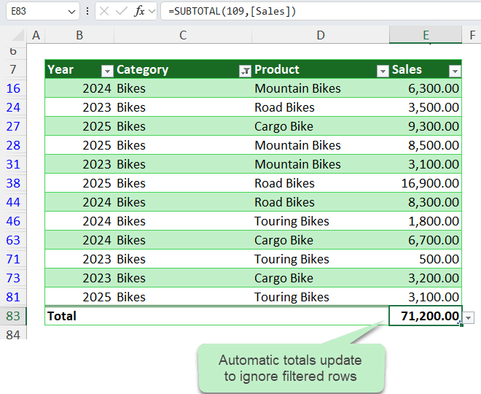The image size is (481, 394).
Task: Click the Name Box showing E83
Action: coord(33,11)
